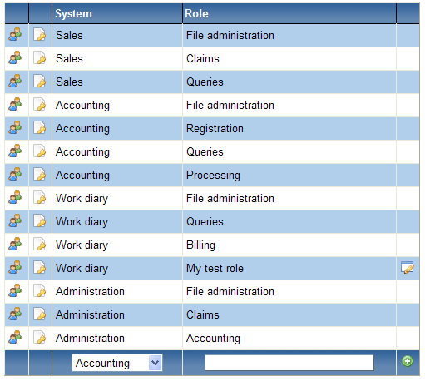Open users icon for Work diary File administration
425x381 pixels.
tap(15, 198)
